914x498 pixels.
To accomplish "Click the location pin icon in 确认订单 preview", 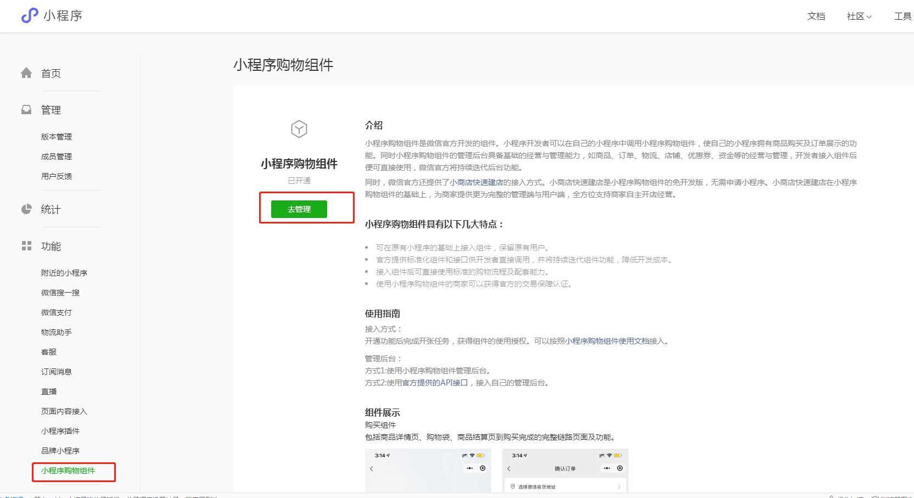I will tap(513, 486).
